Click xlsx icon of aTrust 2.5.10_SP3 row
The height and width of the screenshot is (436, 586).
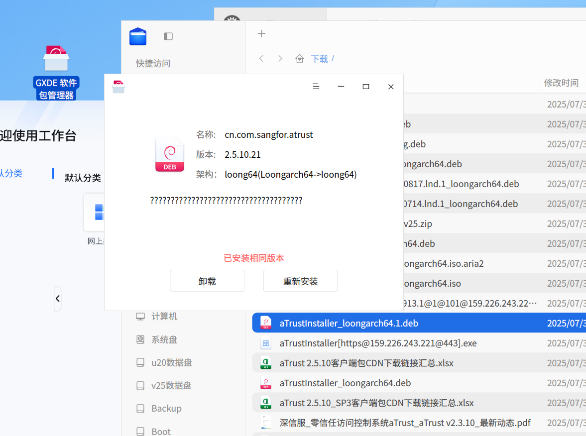point(266,403)
